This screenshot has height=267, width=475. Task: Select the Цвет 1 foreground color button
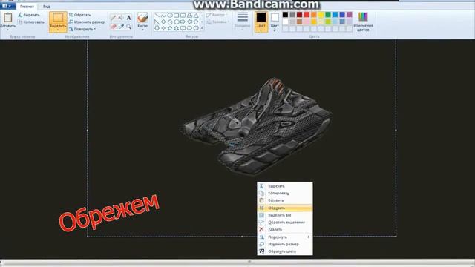click(x=261, y=22)
